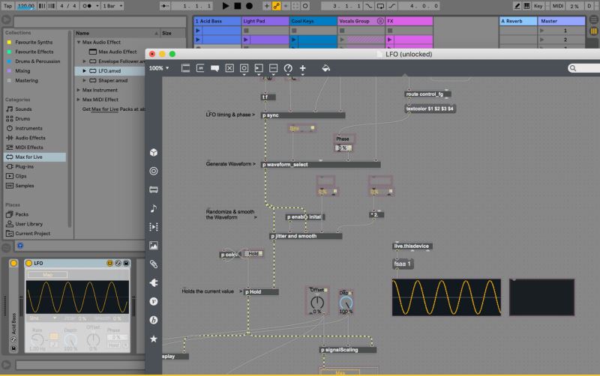Click the target circle icon in Max sidebar
This screenshot has height=376, width=600.
pos(154,172)
